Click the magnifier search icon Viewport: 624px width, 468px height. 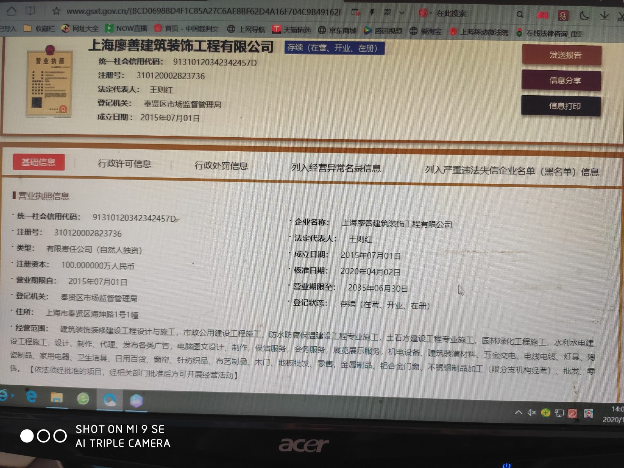[x=519, y=15]
